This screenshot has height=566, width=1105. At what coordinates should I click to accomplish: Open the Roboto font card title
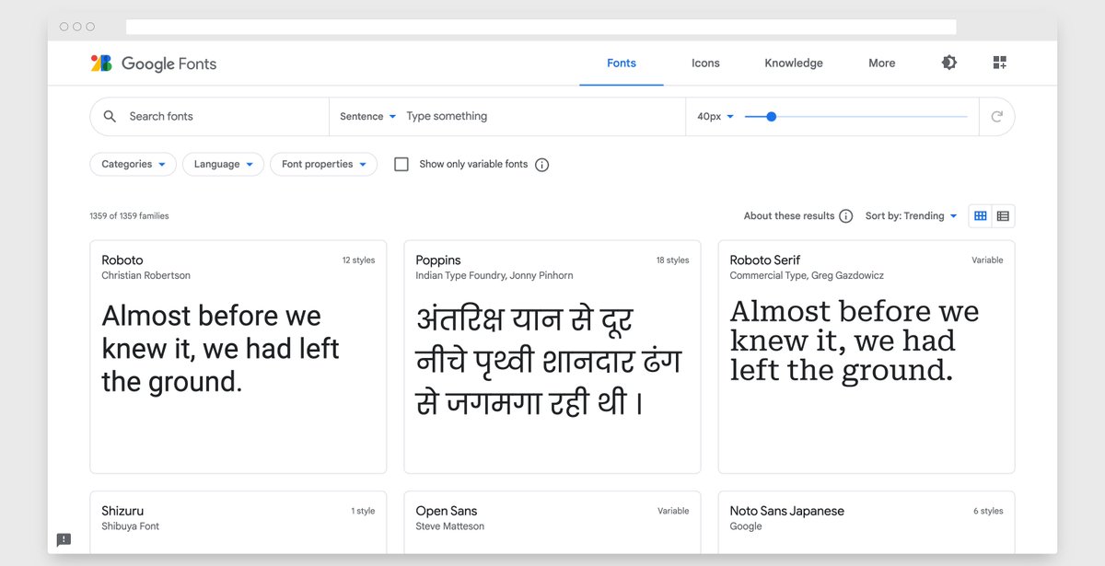click(122, 260)
